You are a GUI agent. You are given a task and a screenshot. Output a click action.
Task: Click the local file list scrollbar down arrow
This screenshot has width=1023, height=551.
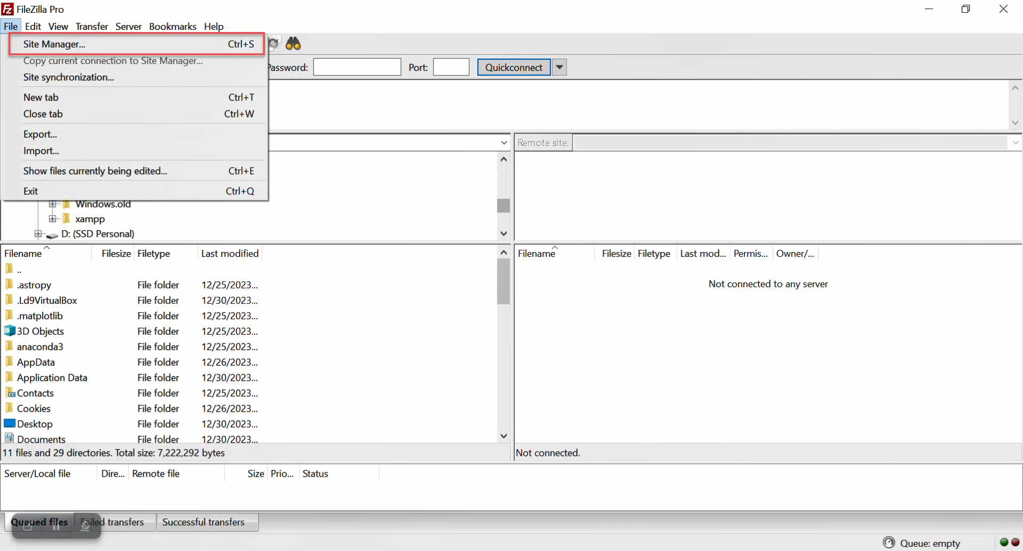[x=503, y=436]
